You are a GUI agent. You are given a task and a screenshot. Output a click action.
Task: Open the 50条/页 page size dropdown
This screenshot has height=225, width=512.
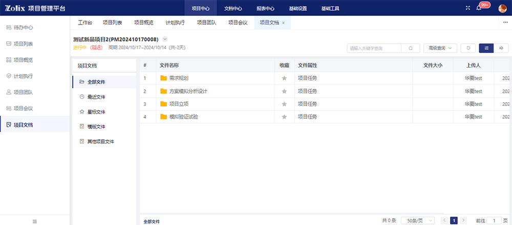click(x=417, y=220)
